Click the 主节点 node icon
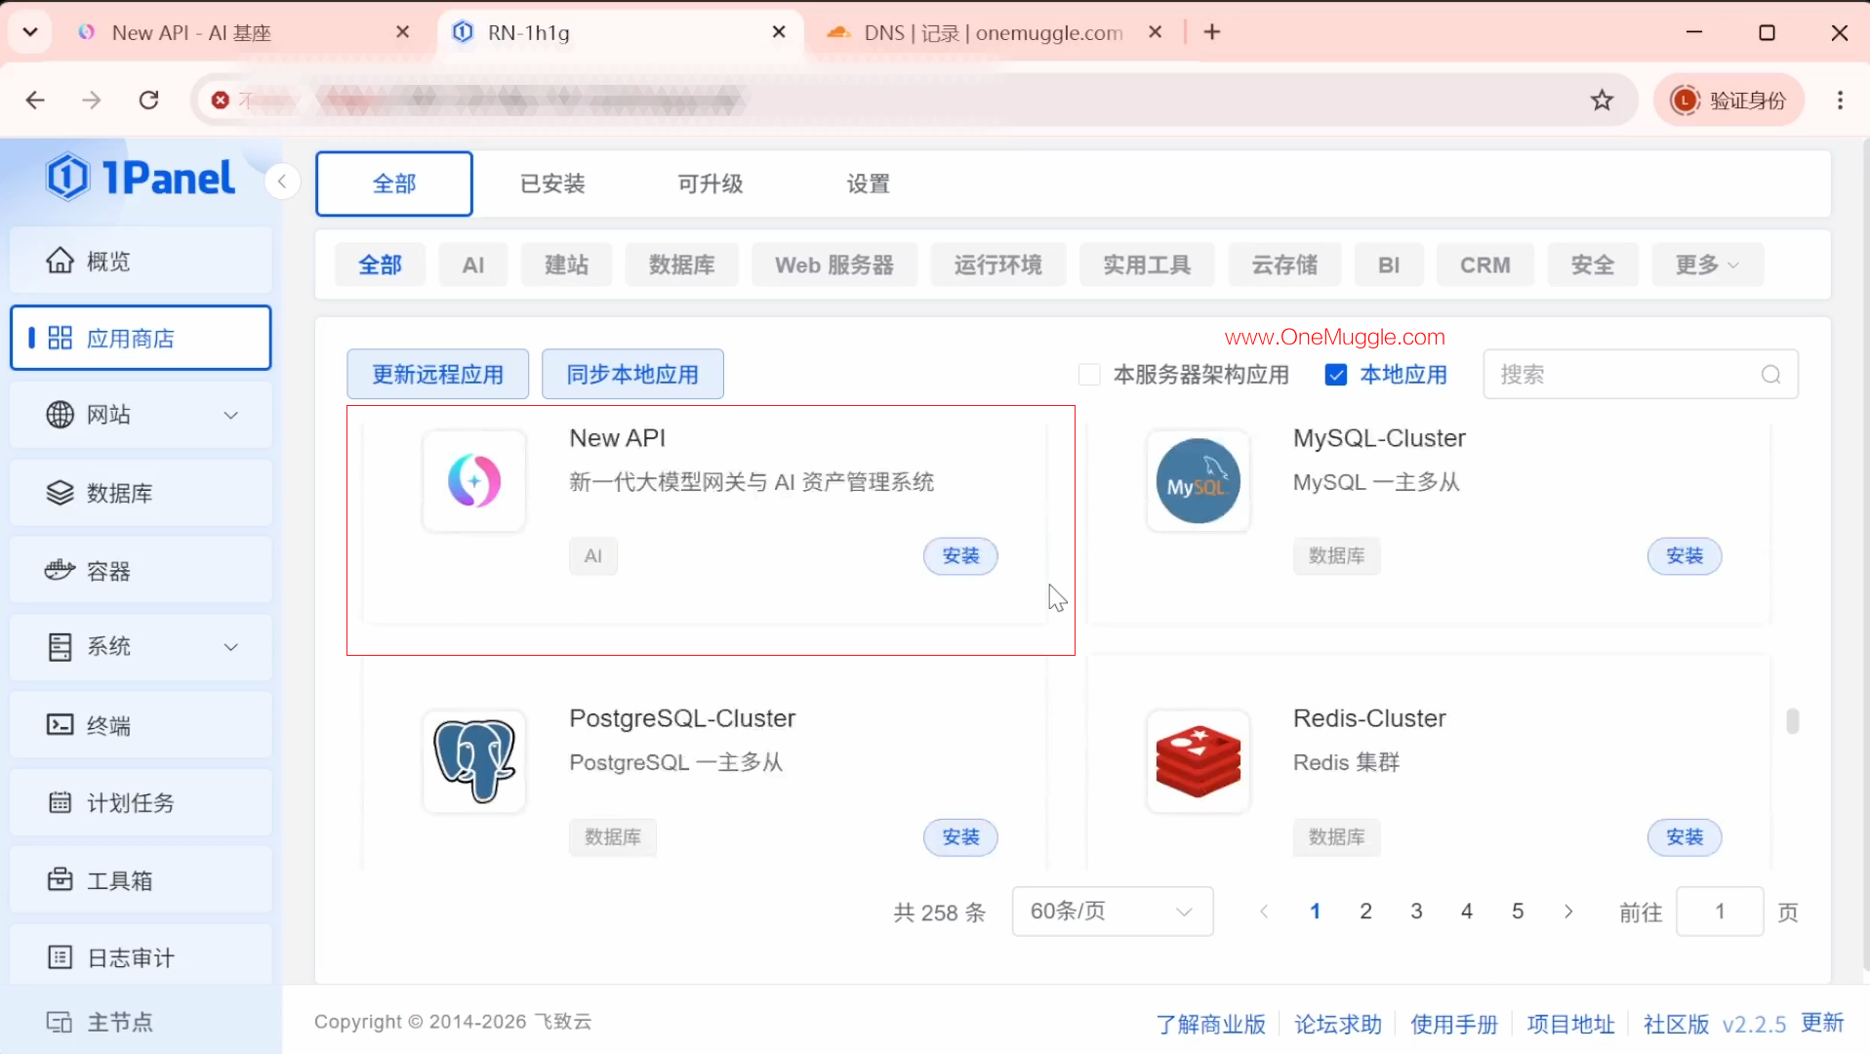The height and width of the screenshot is (1054, 1870). pos(60,1022)
